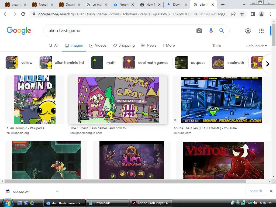Select the 'math' suggestion chip
Image resolution: width=276 pixels, height=207 pixels.
pos(105,63)
